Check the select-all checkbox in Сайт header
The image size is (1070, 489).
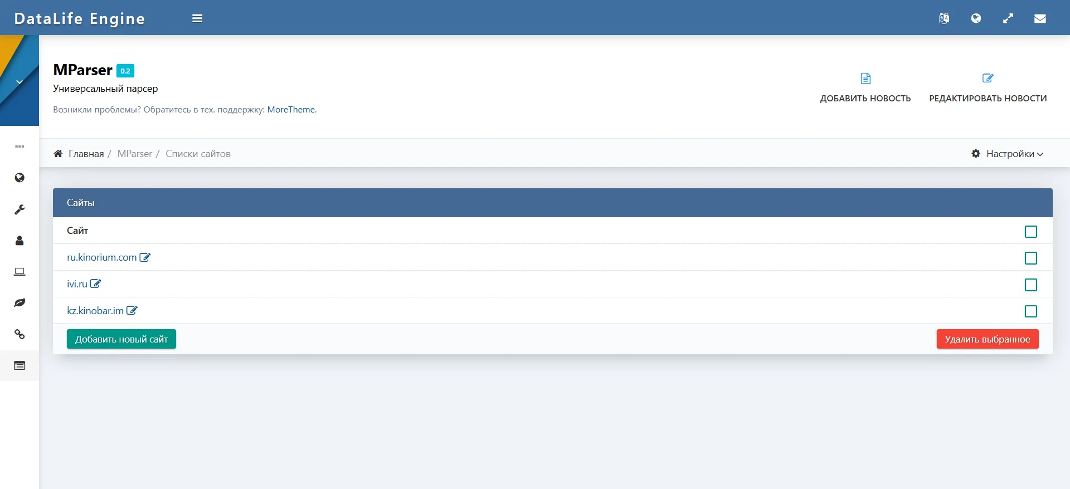pos(1031,231)
